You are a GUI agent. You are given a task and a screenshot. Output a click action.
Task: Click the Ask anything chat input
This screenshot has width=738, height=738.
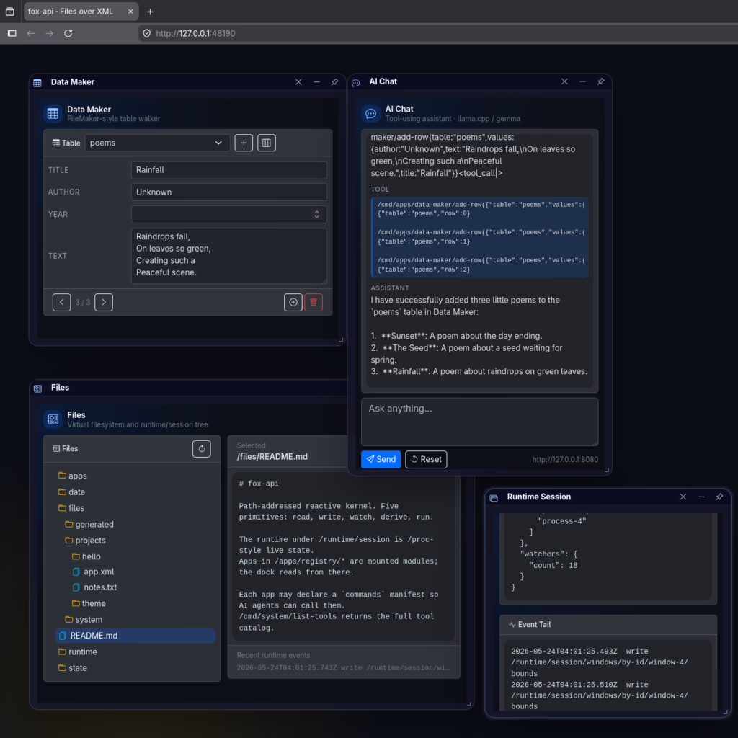click(x=479, y=421)
